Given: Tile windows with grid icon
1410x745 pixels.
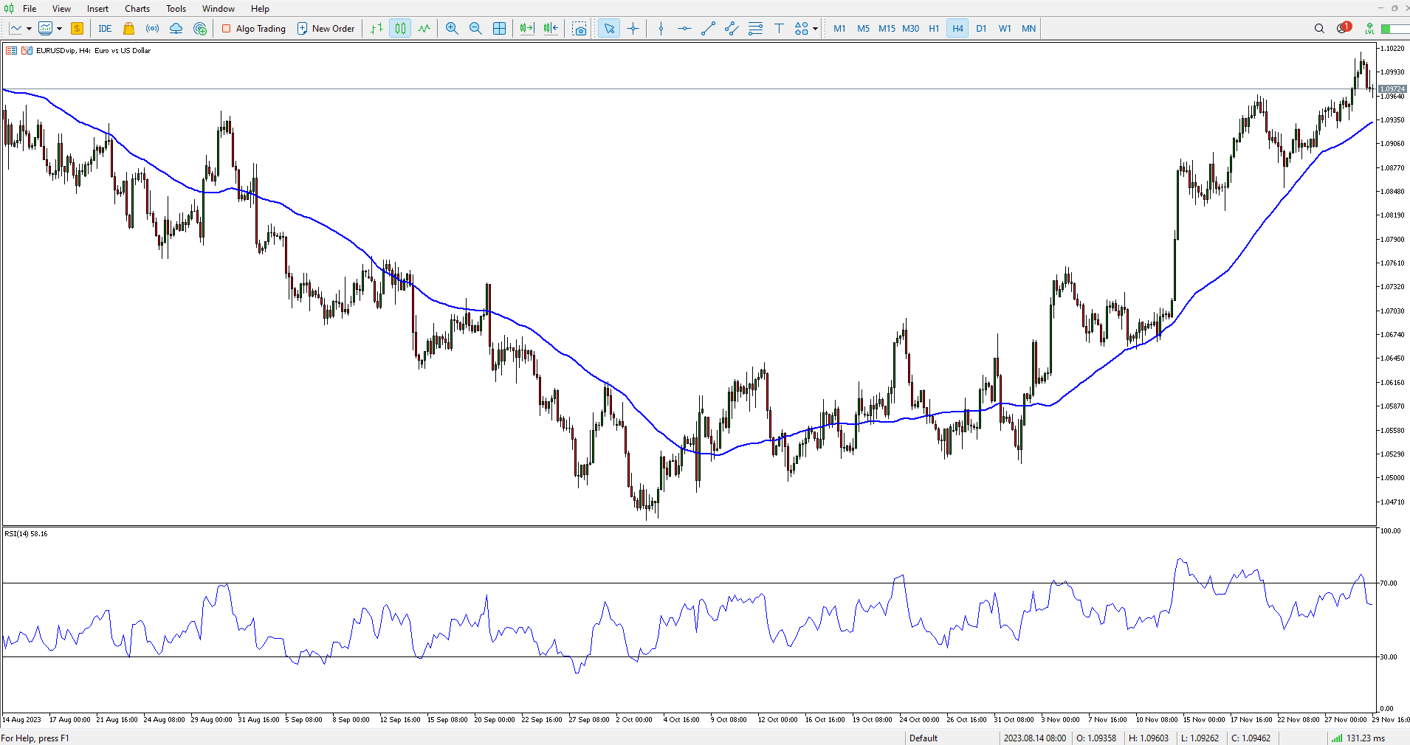Looking at the screenshot, I should pyautogui.click(x=500, y=29).
